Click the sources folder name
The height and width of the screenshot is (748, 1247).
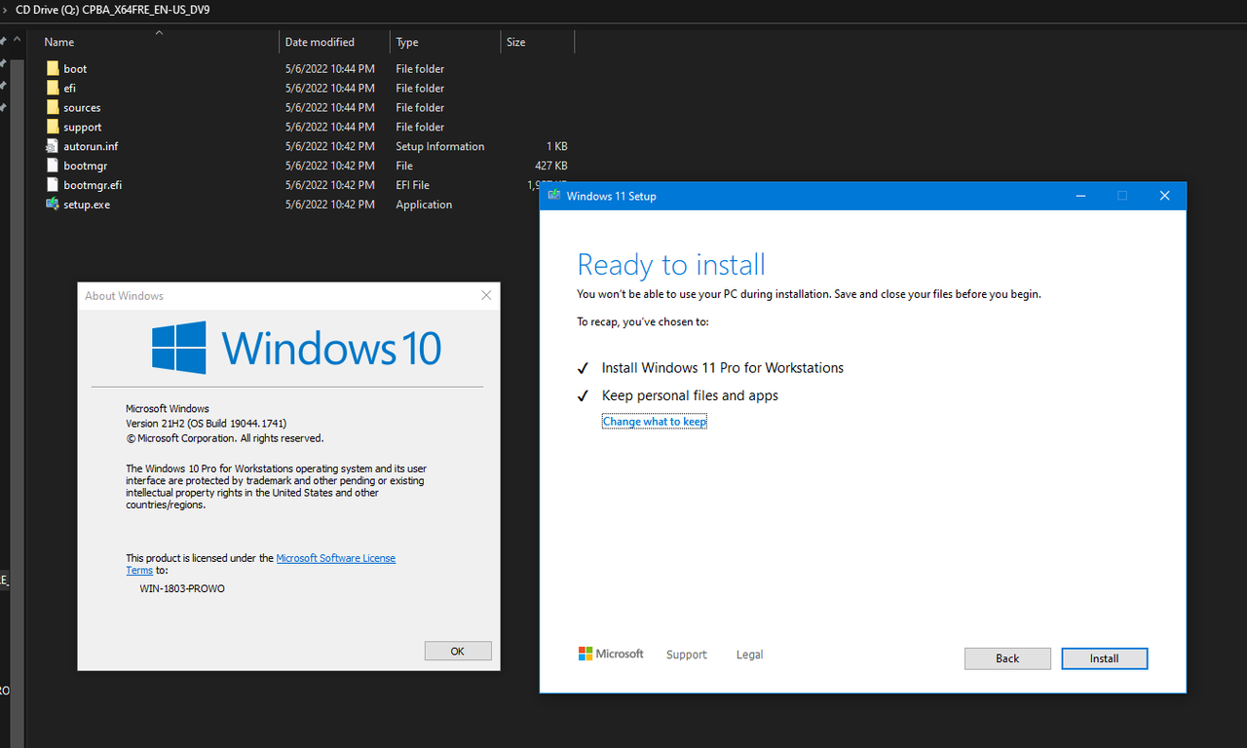click(82, 108)
